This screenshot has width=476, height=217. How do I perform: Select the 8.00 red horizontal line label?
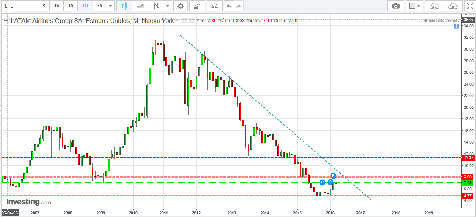468,177
